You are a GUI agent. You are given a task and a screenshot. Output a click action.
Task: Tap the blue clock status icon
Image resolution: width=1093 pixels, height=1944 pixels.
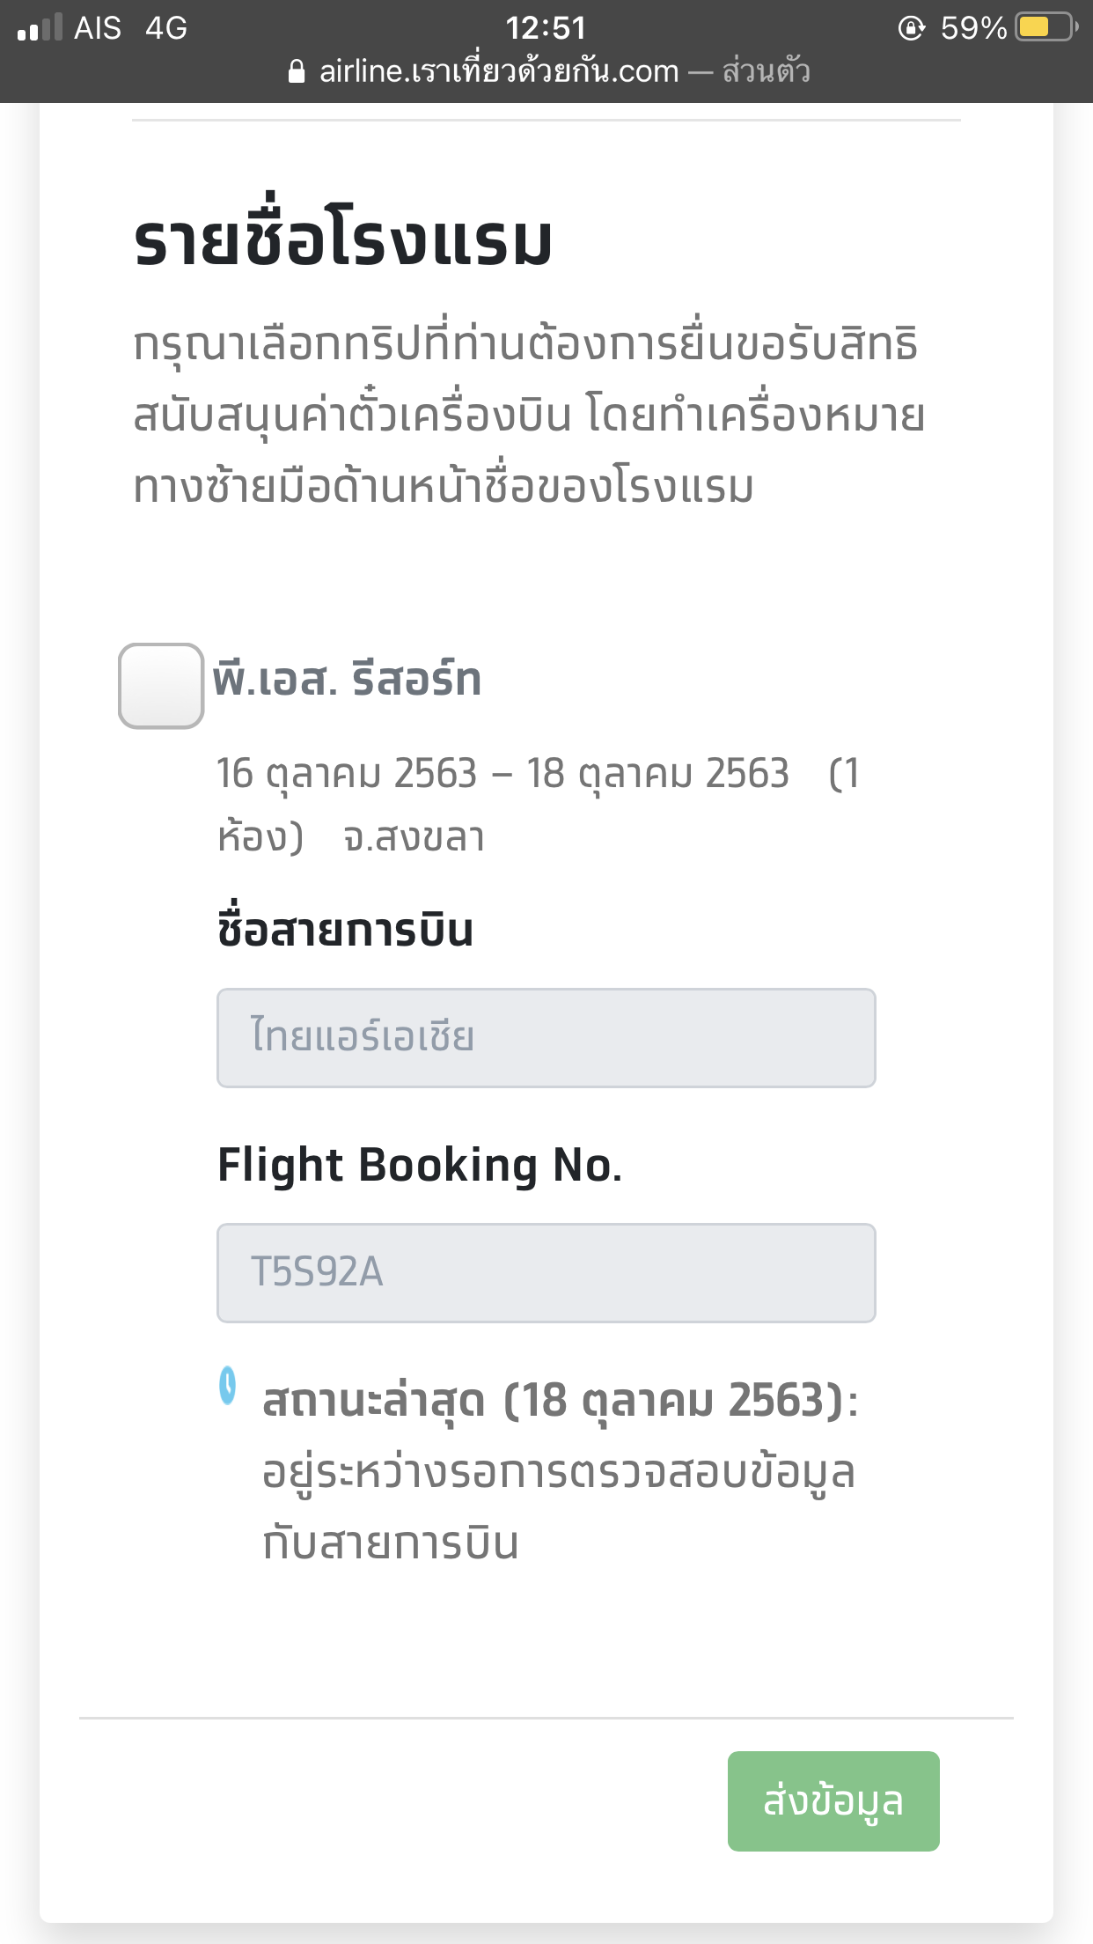coord(228,1386)
